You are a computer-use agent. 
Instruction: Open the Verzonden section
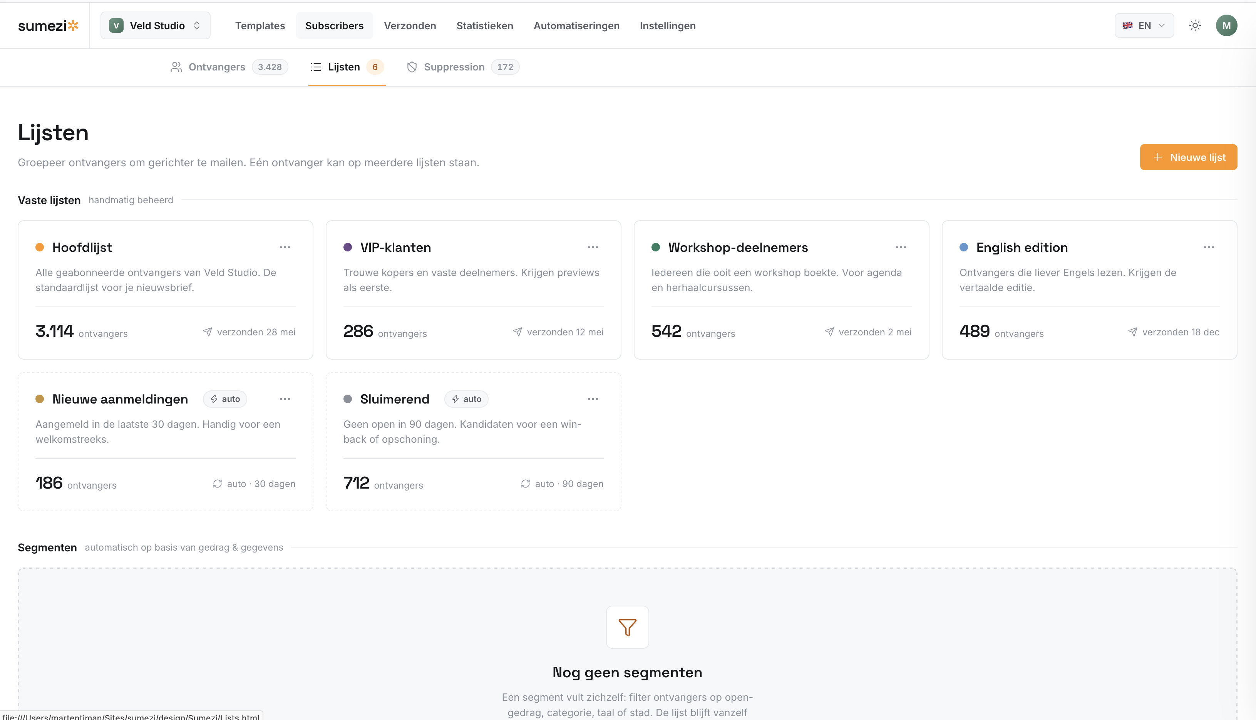point(410,26)
